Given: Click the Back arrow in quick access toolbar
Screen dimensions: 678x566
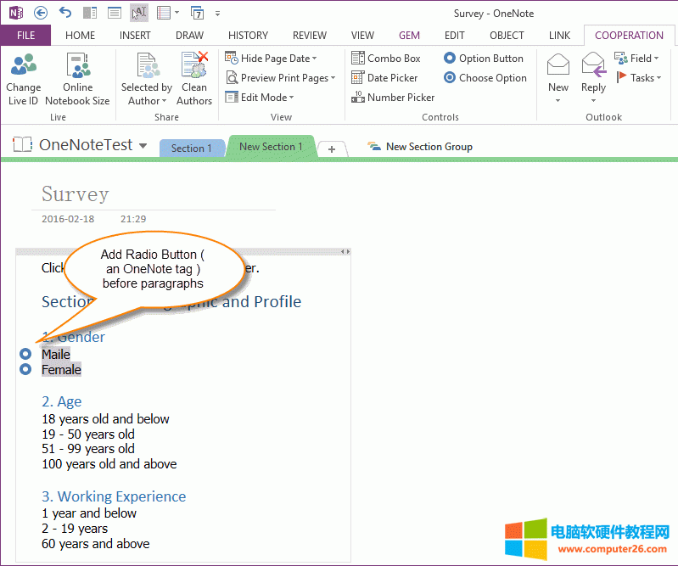Looking at the screenshot, I should pyautogui.click(x=41, y=13).
